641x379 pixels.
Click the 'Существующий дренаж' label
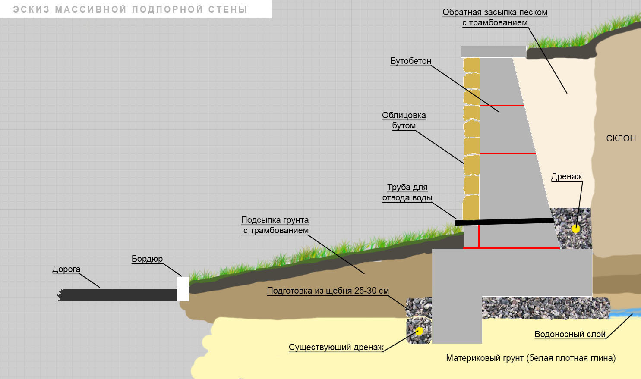point(336,348)
